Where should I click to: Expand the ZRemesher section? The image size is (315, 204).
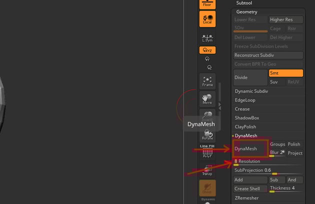pyautogui.click(x=246, y=198)
